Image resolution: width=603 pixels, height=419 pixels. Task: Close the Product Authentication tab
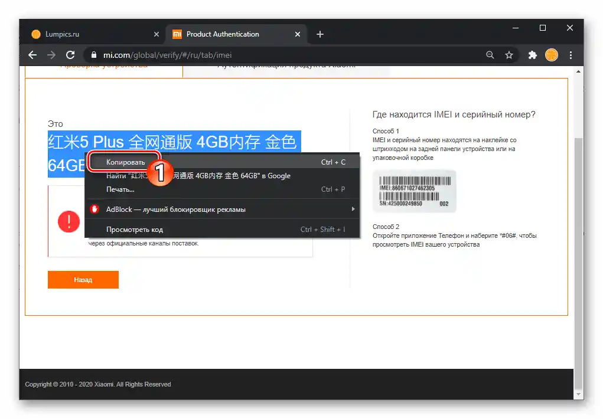tap(297, 34)
